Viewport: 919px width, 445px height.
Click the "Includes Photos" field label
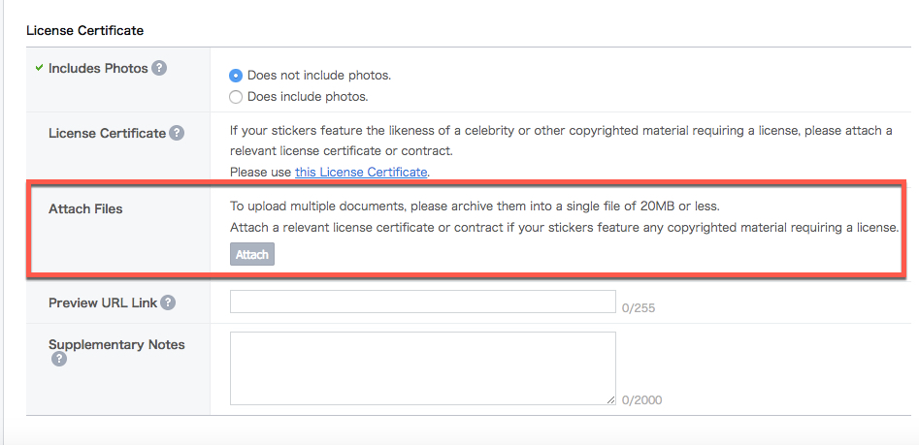click(98, 68)
